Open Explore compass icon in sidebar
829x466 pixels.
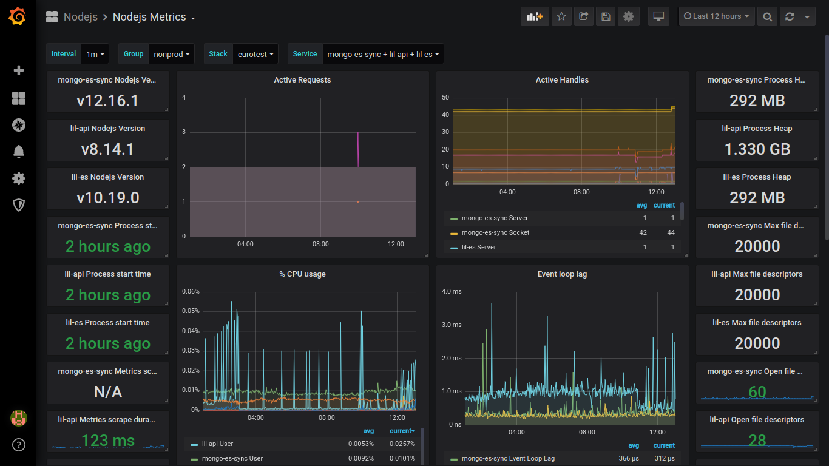[19, 125]
